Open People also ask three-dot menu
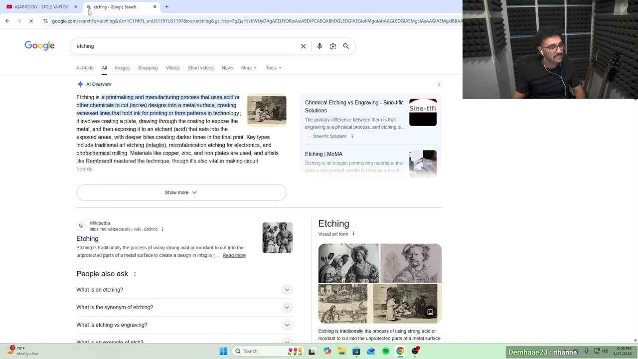Screen dimensions: 638x359 click(x=135, y=274)
